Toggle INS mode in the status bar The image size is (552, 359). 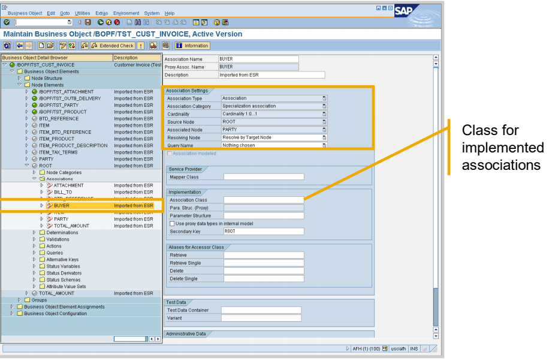[x=414, y=348]
